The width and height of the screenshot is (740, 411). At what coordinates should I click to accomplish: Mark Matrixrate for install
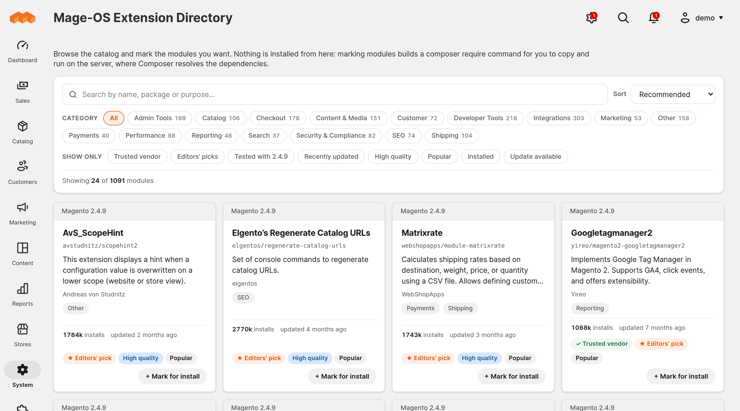pos(511,376)
